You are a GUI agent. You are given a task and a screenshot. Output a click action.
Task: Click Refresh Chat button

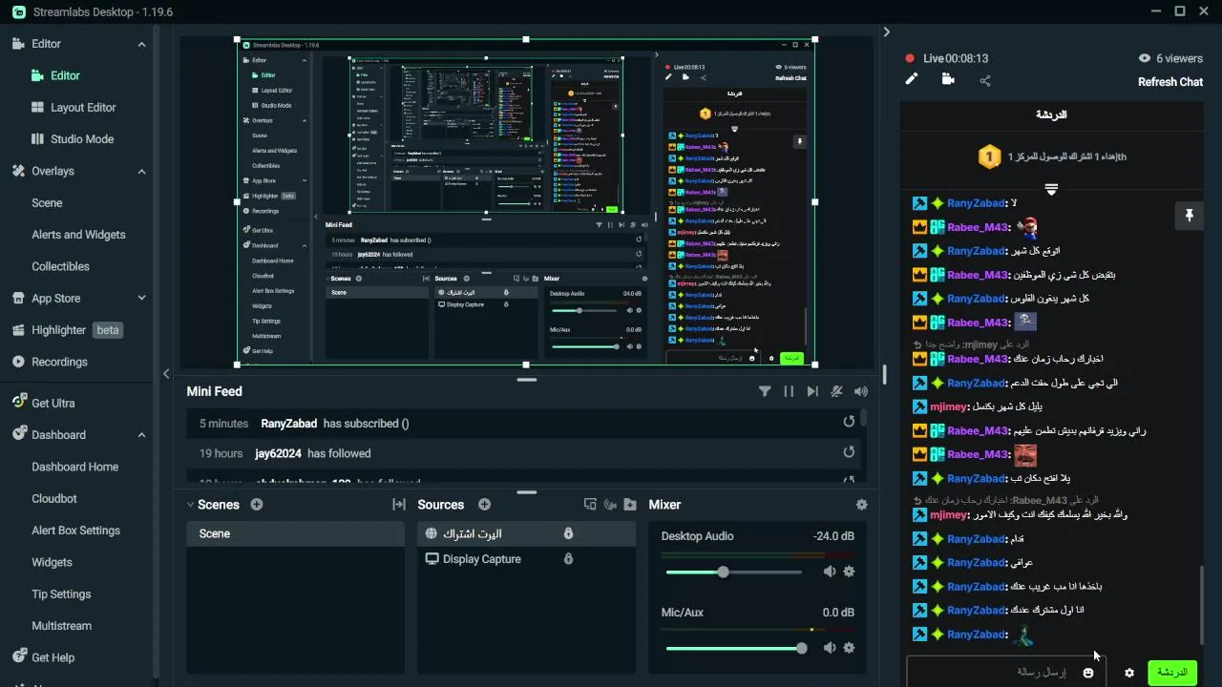click(x=1170, y=82)
